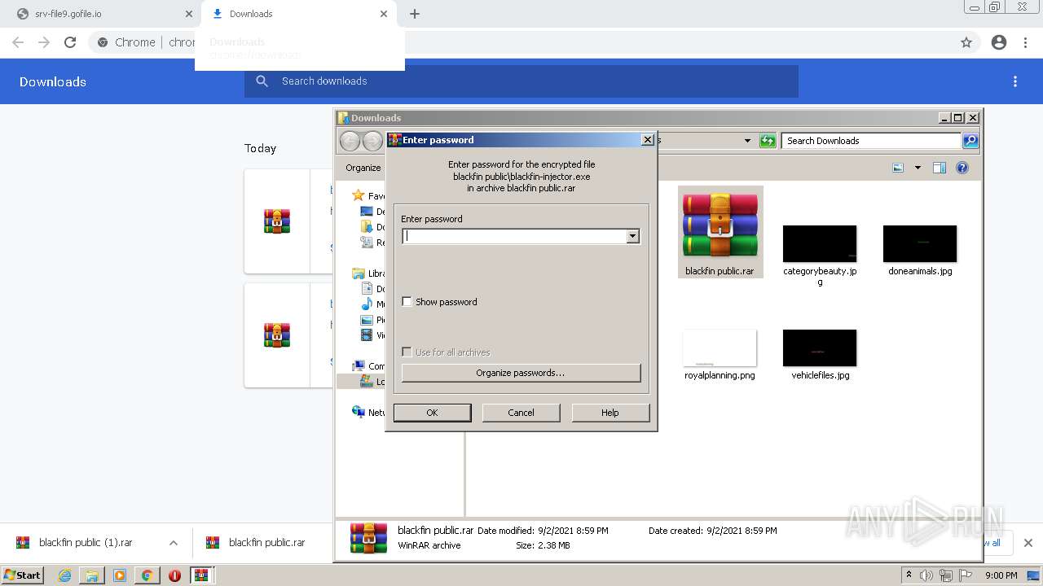
Task: Expand options for blackfin public (1).rar
Action: tap(173, 543)
